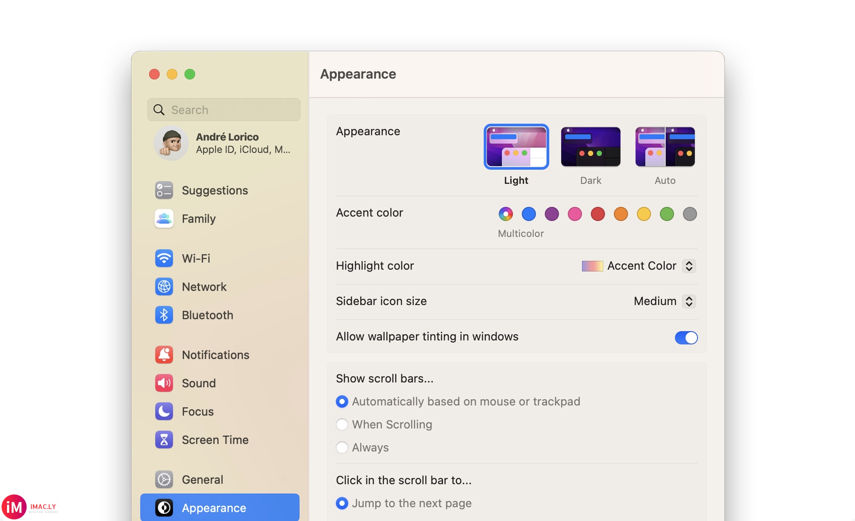855x521 pixels.
Task: Choose the Multicolor accent color
Action: 505,214
